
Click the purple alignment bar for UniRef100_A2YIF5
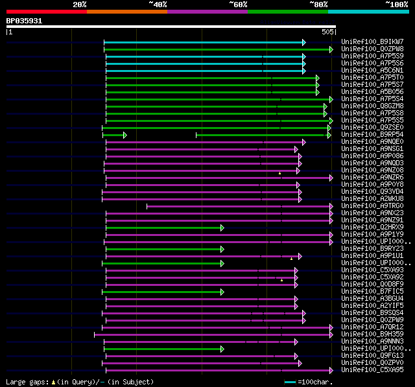tap(200, 307)
